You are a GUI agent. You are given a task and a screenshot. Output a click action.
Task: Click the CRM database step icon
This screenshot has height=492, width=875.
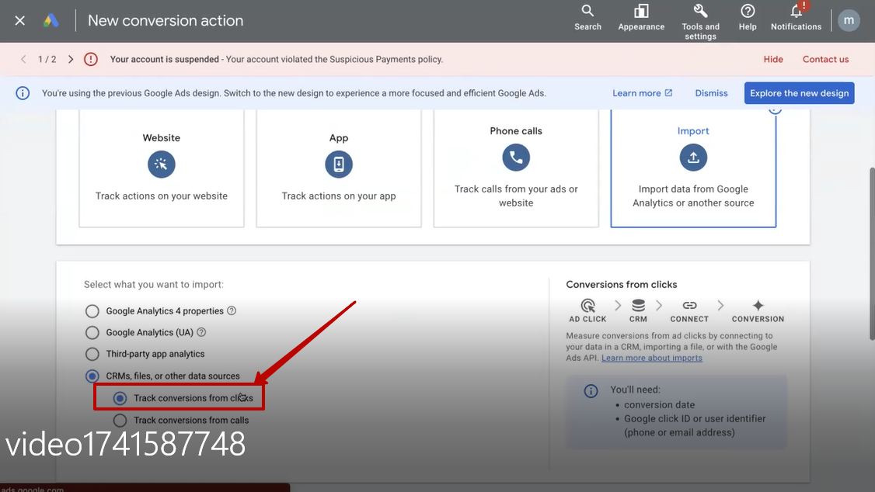tap(639, 305)
